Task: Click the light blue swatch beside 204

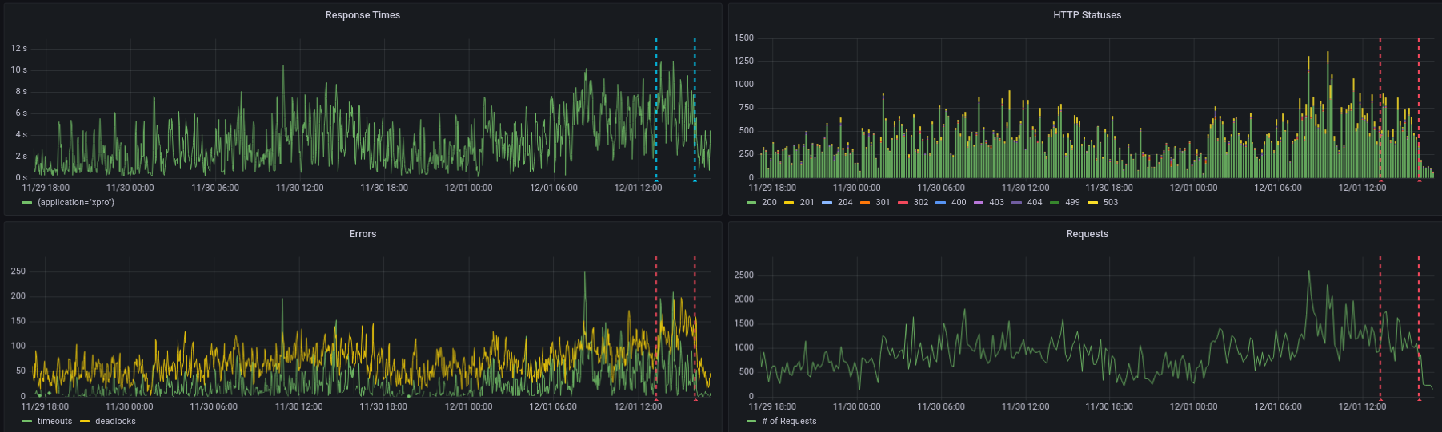Action: (827, 203)
